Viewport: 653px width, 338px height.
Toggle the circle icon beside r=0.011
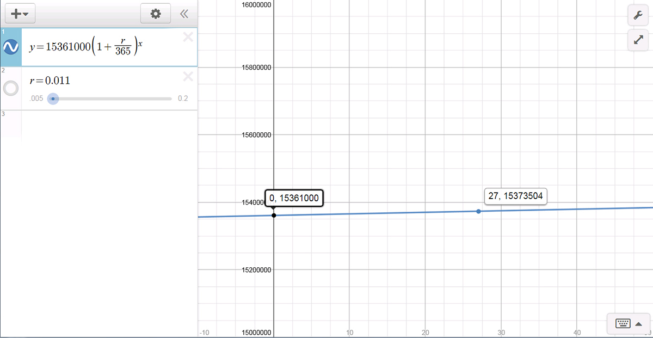click(x=11, y=88)
